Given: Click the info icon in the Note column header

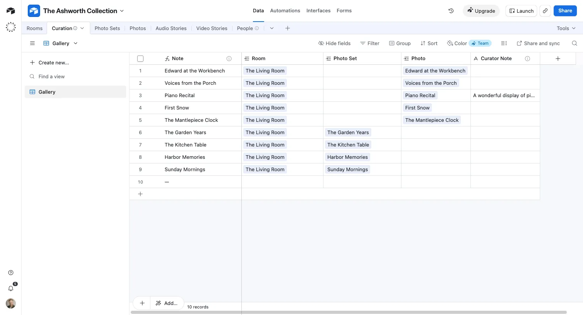Looking at the screenshot, I should (229, 59).
